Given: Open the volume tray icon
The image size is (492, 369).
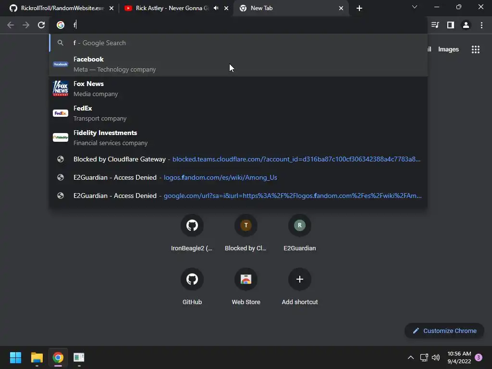Looking at the screenshot, I should (x=436, y=357).
